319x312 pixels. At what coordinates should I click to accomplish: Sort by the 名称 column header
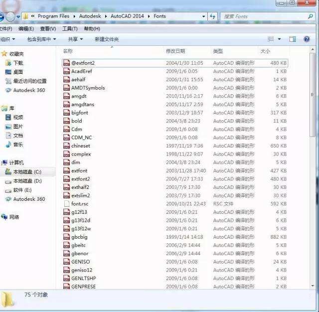tap(68, 51)
